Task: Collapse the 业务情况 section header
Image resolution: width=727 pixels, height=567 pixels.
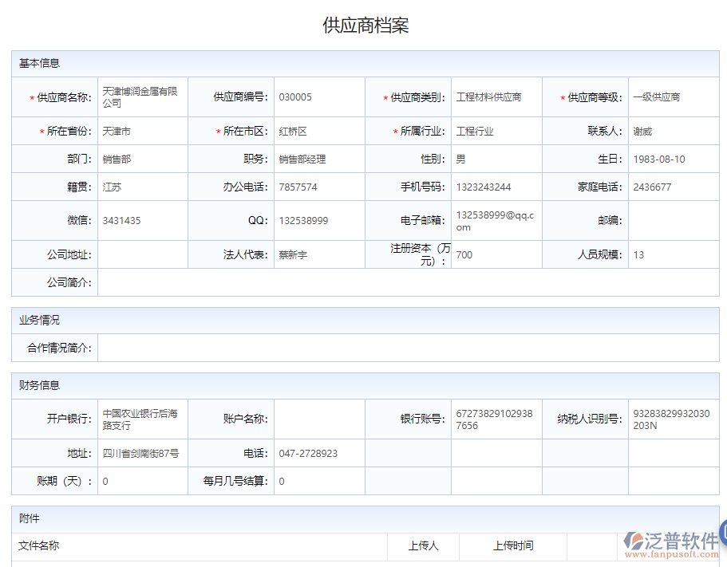Action: (x=38, y=320)
